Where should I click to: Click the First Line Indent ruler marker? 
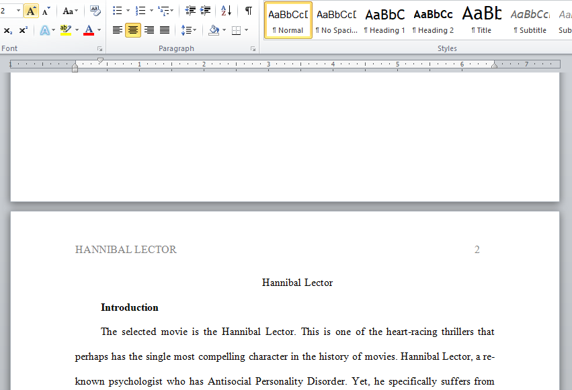tap(101, 60)
